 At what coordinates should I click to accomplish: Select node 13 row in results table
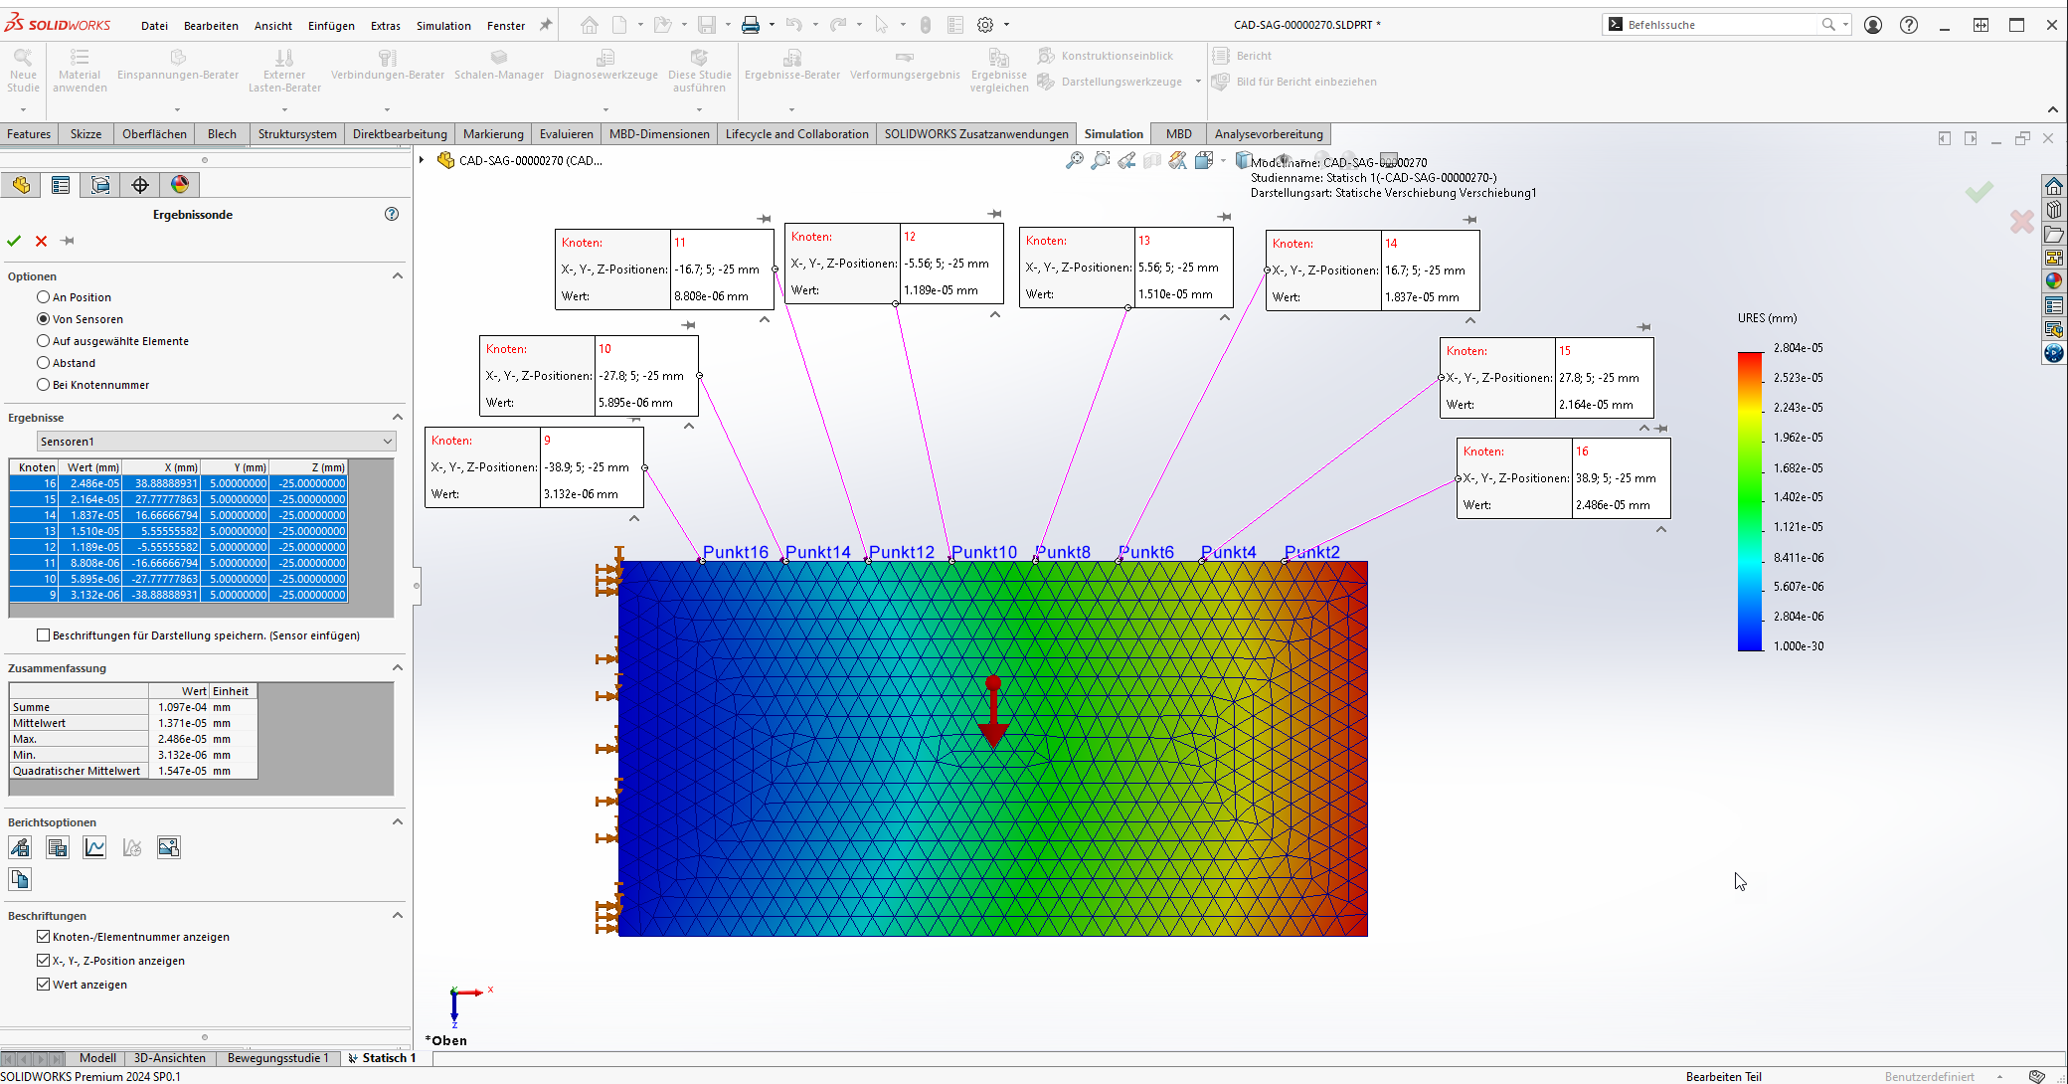click(x=179, y=531)
